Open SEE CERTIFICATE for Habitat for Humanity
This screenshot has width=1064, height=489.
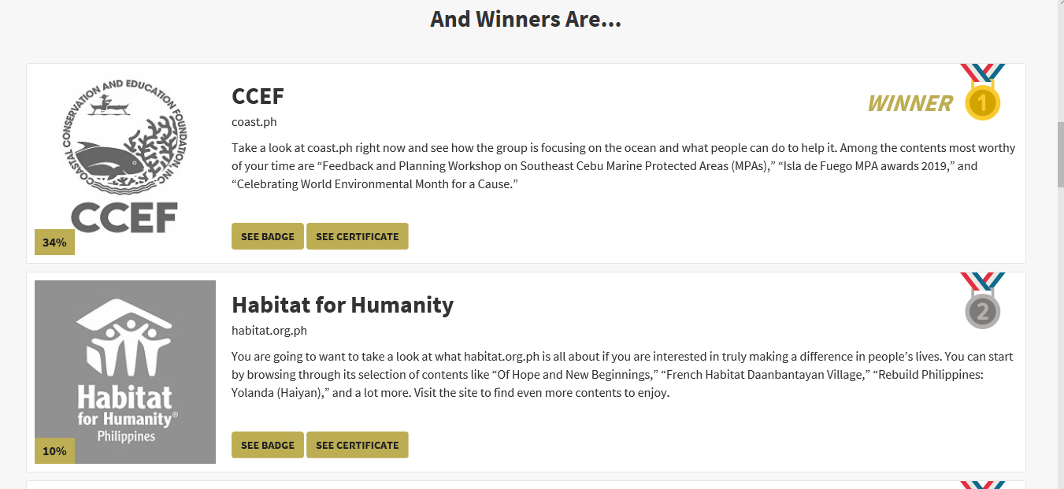[357, 445]
